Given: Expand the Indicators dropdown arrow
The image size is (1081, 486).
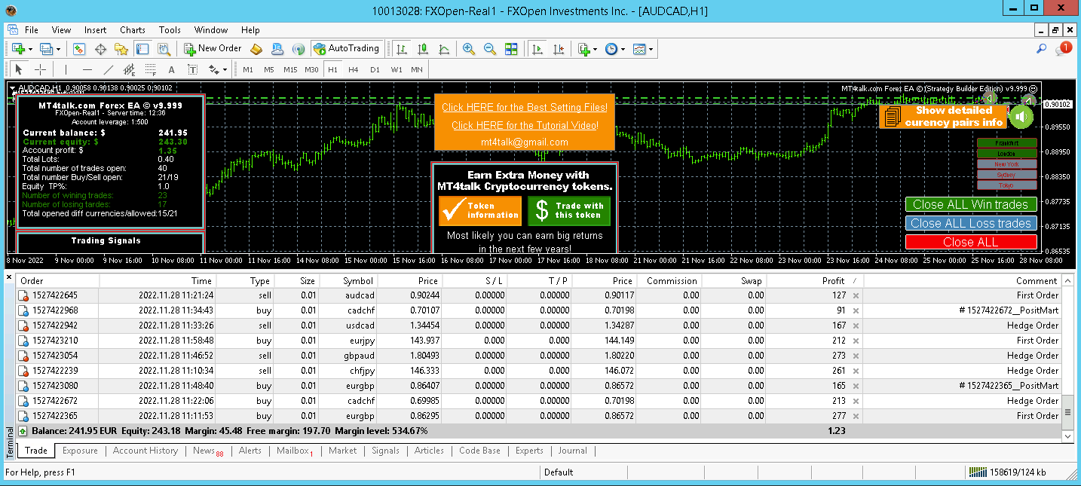Looking at the screenshot, I should point(596,49).
